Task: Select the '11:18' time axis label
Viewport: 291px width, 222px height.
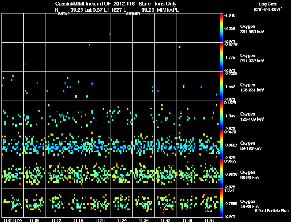Action: point(78,220)
